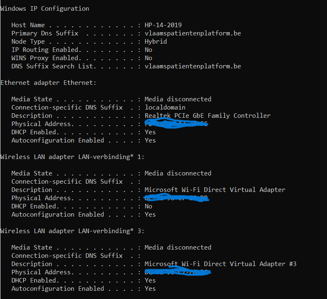Click the scribbled Ethernet physical address

(176, 124)
